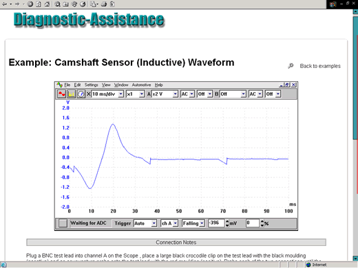This screenshot has height=268, width=358.
Task: Click the 'Waiting for ADC' status text
Action: tap(88, 223)
